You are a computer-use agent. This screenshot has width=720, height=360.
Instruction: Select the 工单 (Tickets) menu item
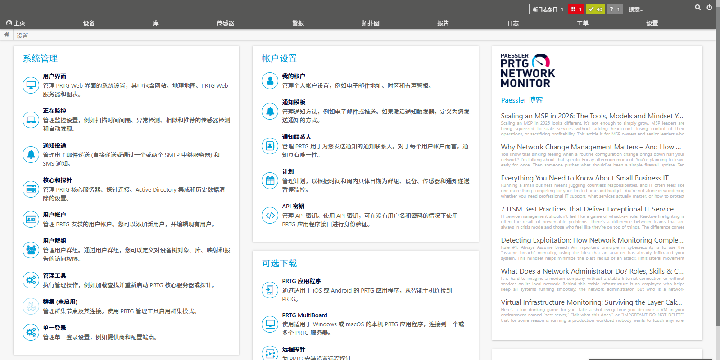pyautogui.click(x=582, y=23)
